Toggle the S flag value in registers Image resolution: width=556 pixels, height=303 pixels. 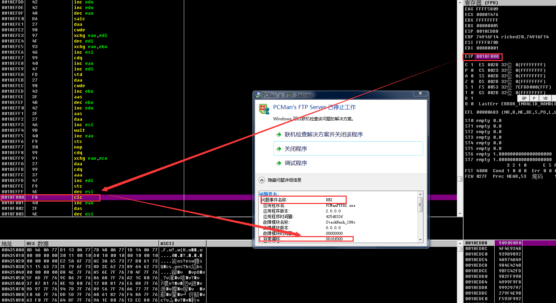pos(472,87)
